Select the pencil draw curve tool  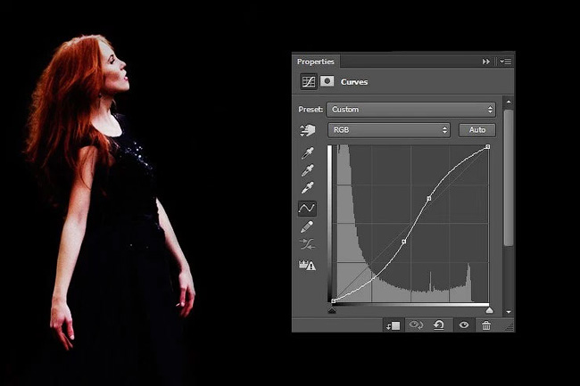click(307, 226)
